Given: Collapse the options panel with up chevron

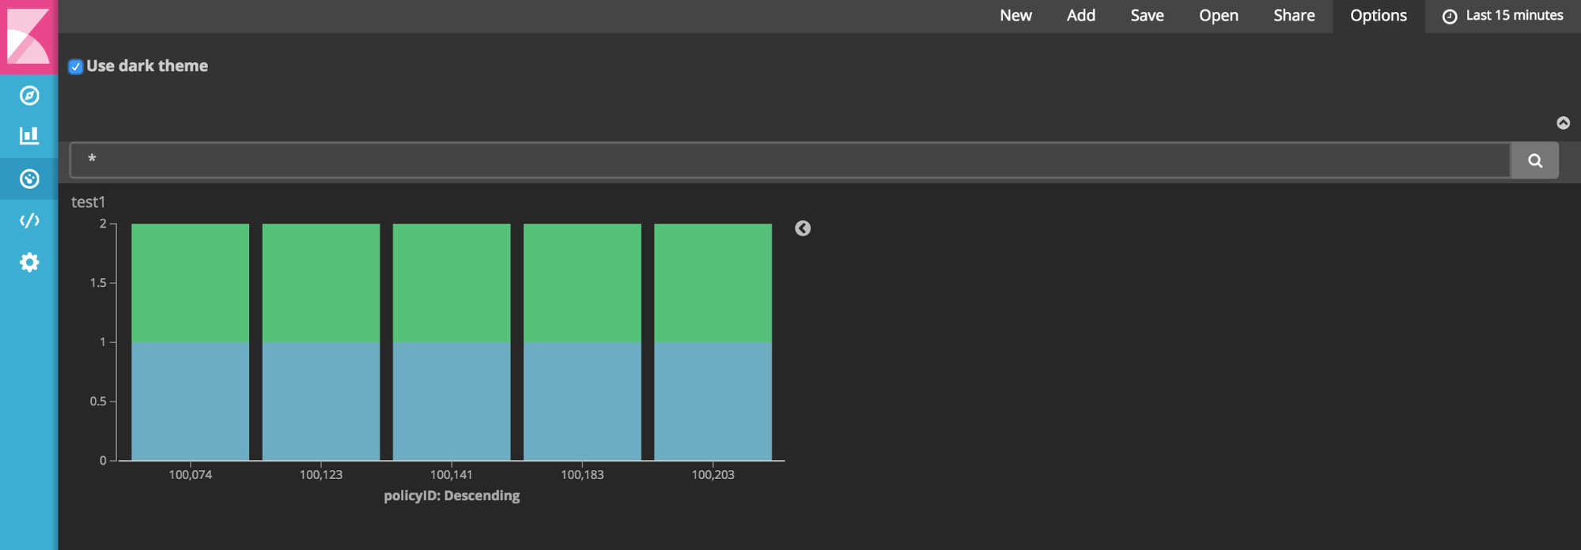Looking at the screenshot, I should [x=1563, y=122].
